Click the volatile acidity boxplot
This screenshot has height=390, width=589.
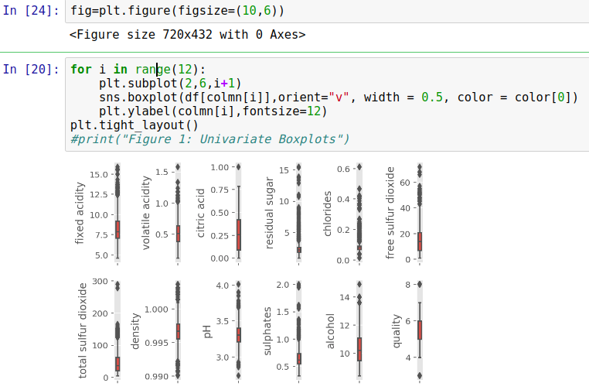point(178,213)
